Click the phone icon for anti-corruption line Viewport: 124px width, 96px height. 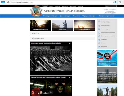(x=99, y=33)
